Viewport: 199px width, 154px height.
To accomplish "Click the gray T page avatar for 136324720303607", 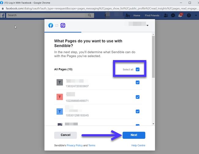I will (60, 82).
